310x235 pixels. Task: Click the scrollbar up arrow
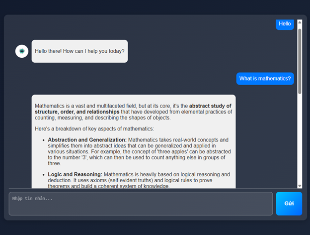click(x=300, y=22)
